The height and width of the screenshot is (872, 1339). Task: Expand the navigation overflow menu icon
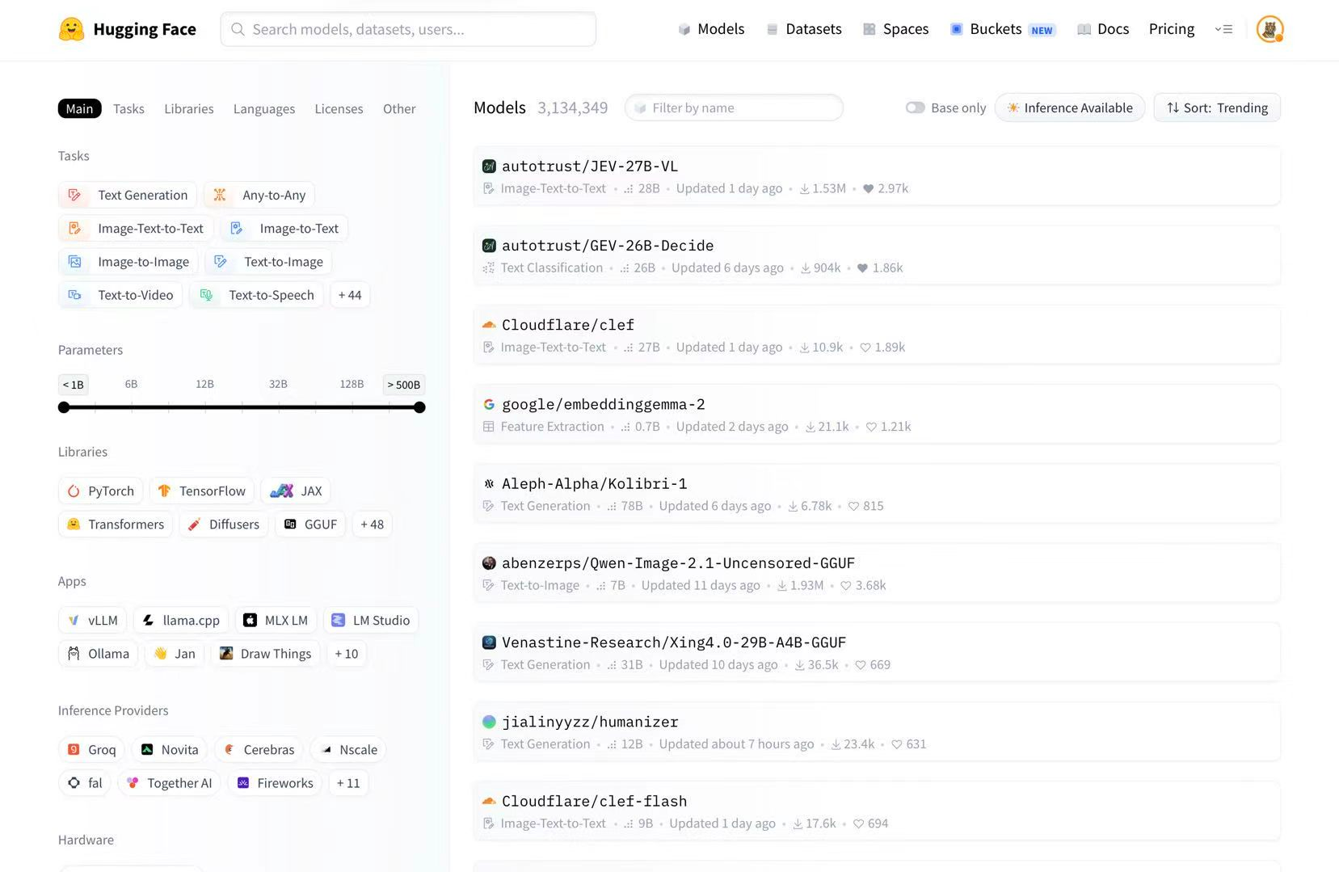click(x=1223, y=29)
